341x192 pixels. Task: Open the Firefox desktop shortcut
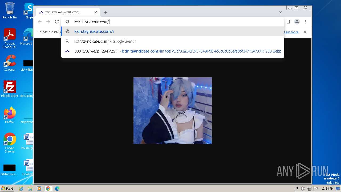(10, 115)
